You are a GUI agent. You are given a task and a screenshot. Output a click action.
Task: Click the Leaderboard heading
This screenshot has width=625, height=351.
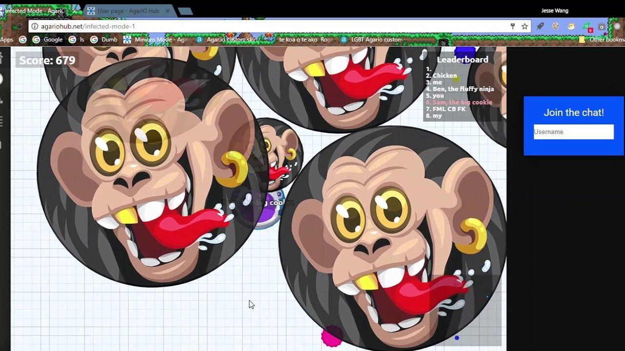pos(462,59)
